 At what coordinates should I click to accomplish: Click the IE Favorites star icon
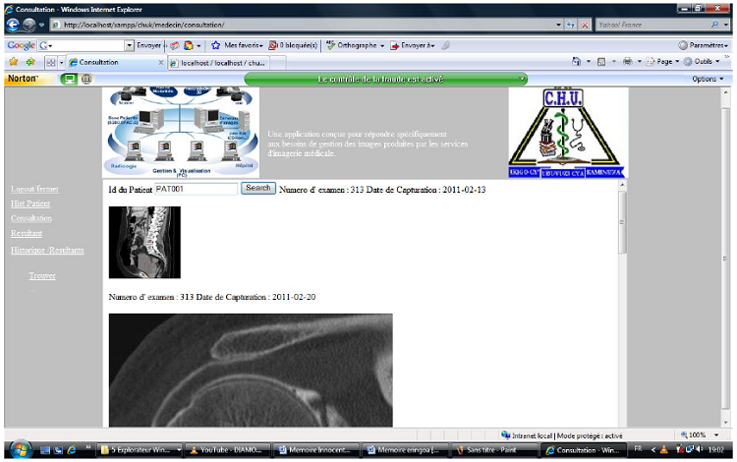[13, 62]
